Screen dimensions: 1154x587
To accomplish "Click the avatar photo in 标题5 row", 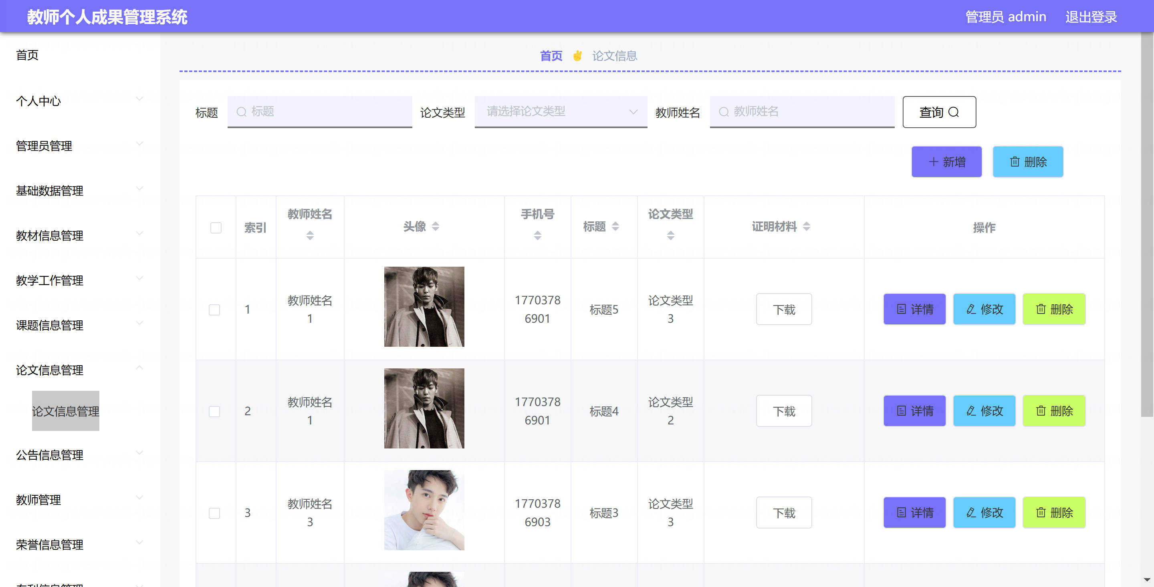I will click(424, 307).
